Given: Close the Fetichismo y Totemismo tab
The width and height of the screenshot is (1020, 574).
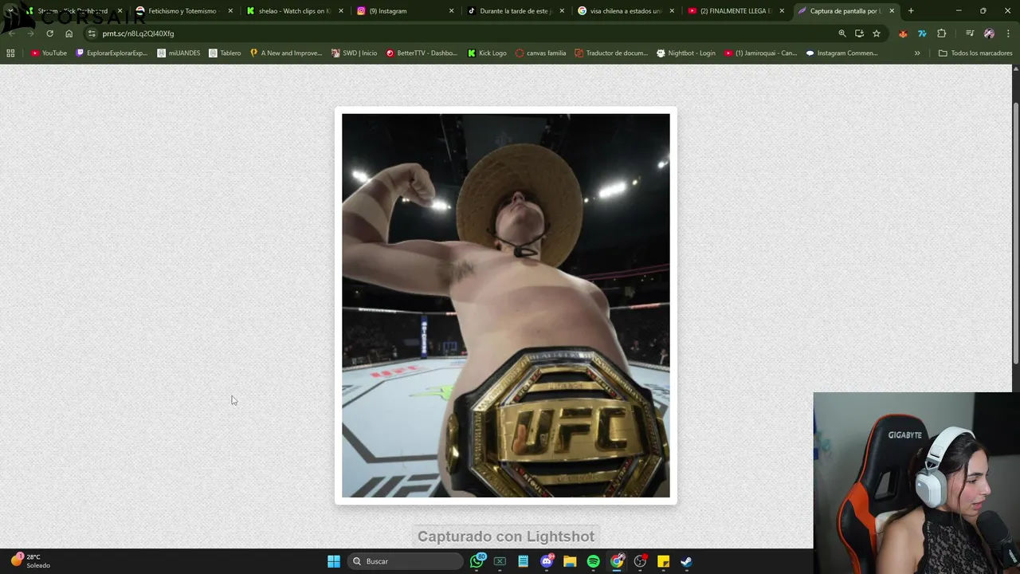Looking at the screenshot, I should pos(231,11).
